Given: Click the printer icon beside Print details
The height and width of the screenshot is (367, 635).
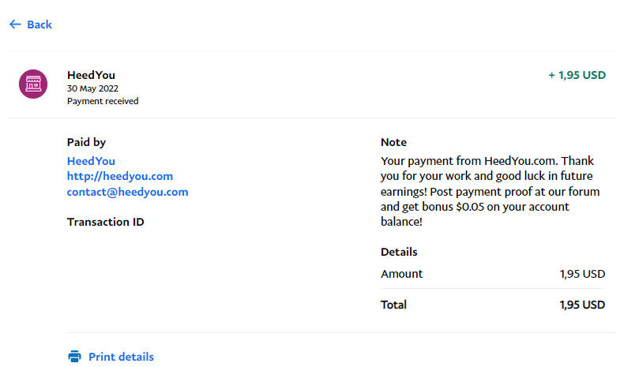Looking at the screenshot, I should pos(74,357).
